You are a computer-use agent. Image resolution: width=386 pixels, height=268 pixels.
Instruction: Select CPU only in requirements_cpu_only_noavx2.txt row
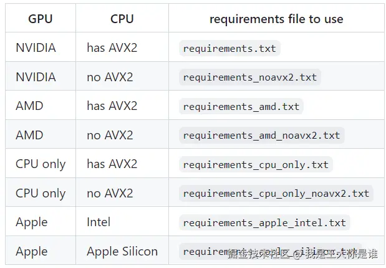pyautogui.click(x=41, y=193)
